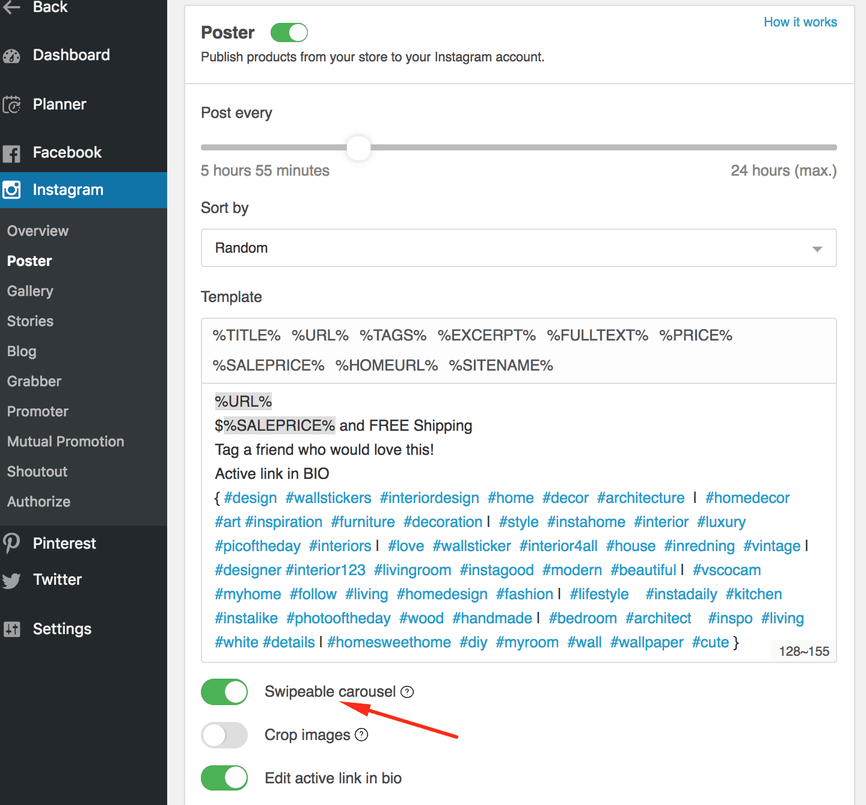This screenshot has width=866, height=805.
Task: Toggle Edit active link in bio
Action: [224, 778]
